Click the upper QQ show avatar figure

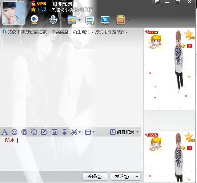(x=179, y=61)
